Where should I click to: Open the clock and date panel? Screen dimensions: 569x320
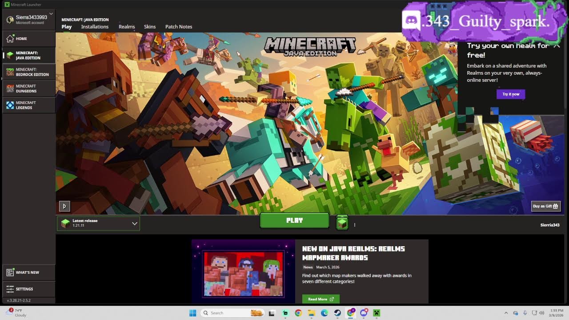(x=557, y=313)
